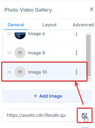Image resolution: width=95 pixels, height=128 pixels.
Task: Select the General tab
Action: click(x=16, y=25)
